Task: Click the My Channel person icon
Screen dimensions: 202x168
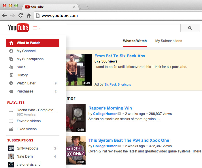Action: click(x=11, y=51)
